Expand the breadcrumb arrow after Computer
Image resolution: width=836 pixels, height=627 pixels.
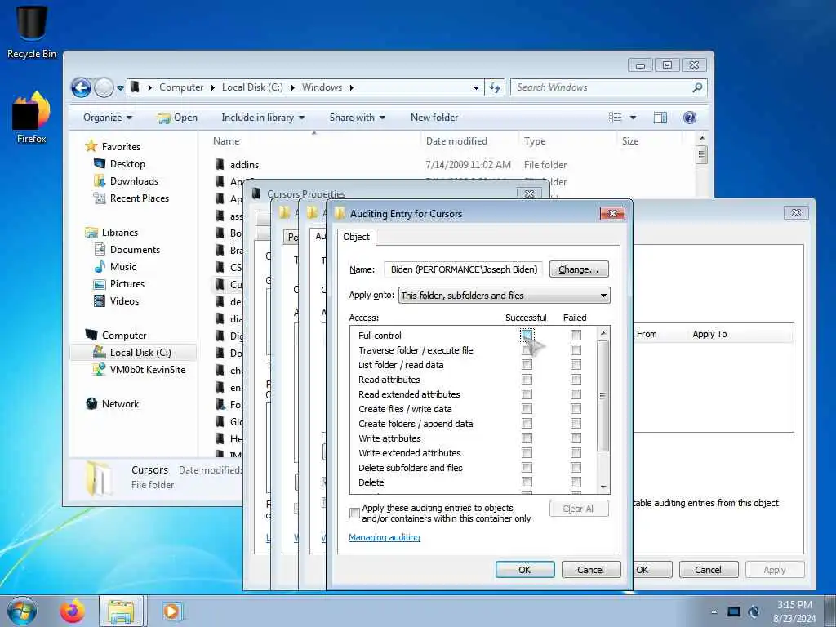click(x=213, y=87)
